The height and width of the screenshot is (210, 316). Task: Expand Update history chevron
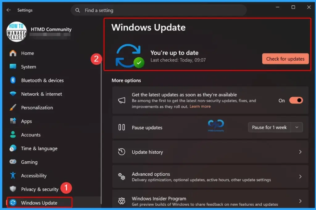pos(300,152)
